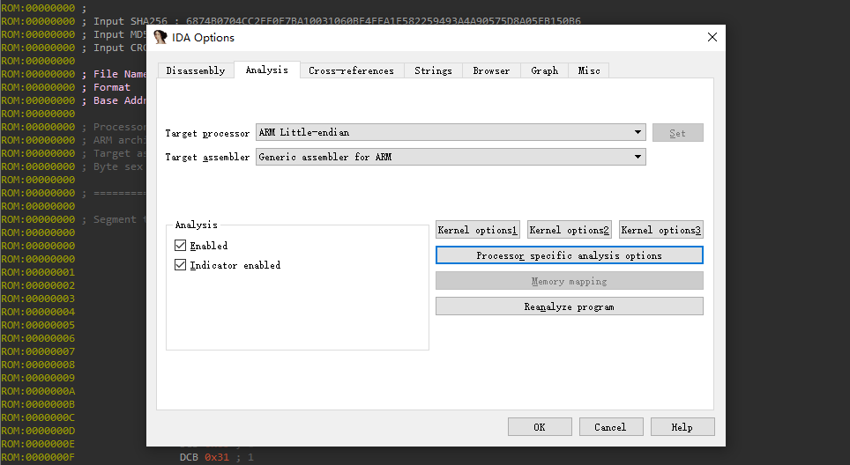Screen dimensions: 850x465
Task: Click the Target processor label
Action: point(207,133)
